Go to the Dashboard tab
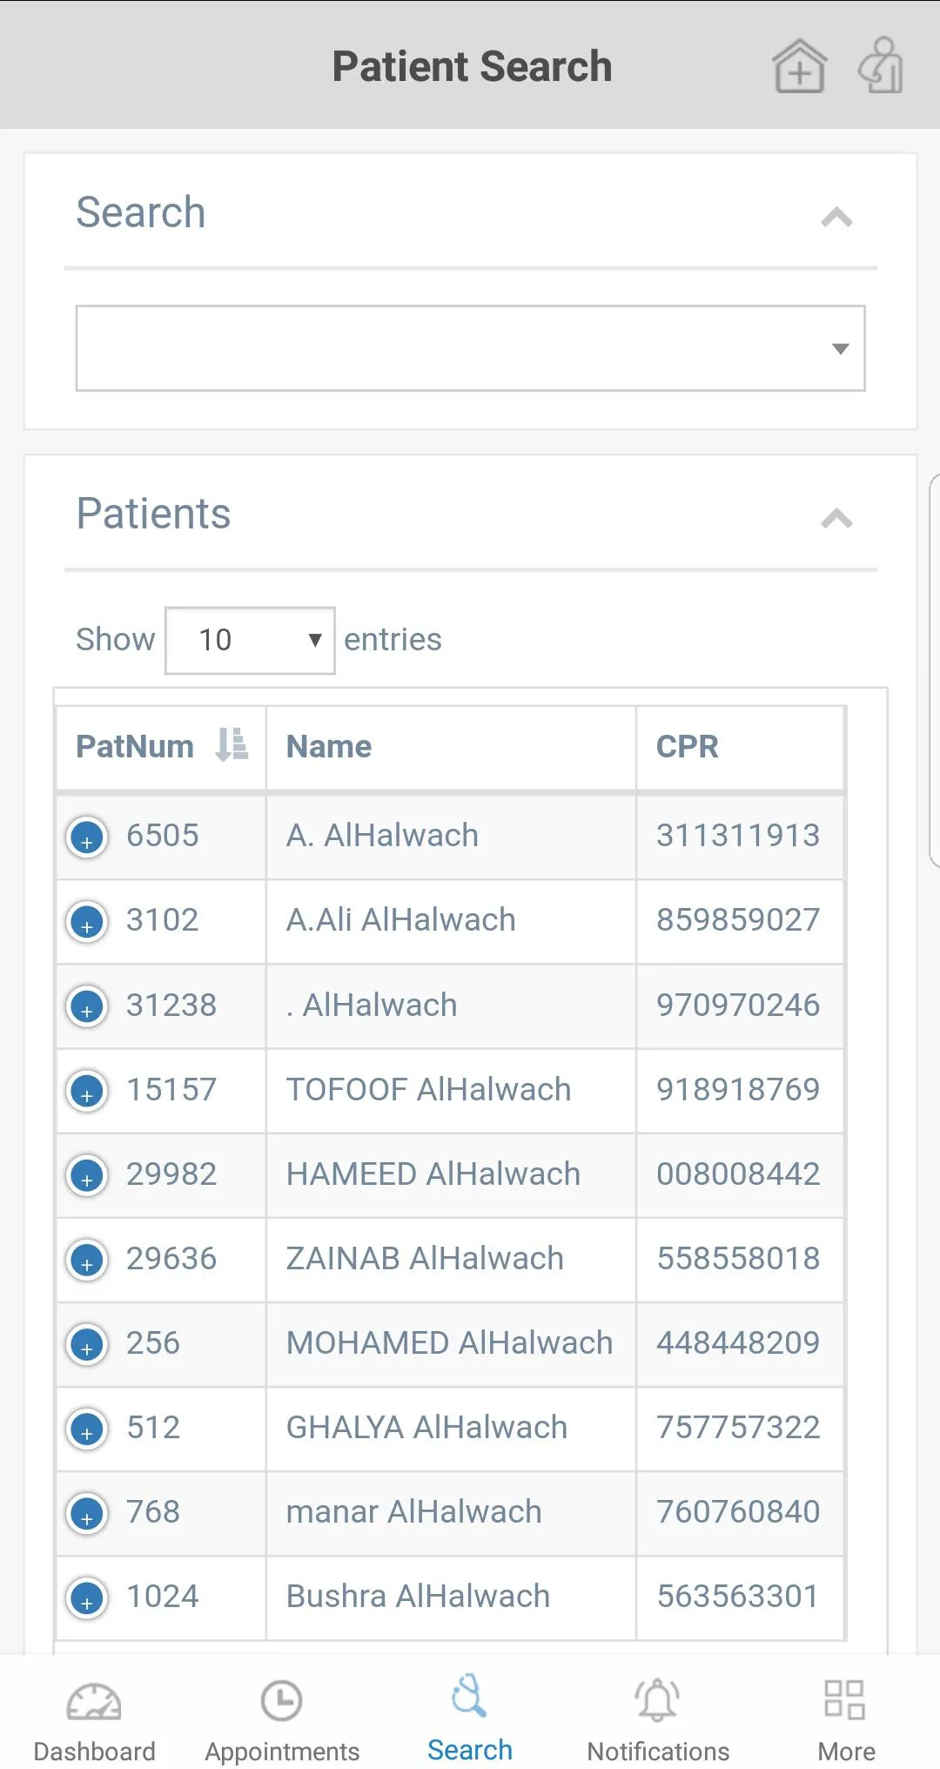 pos(94,1722)
